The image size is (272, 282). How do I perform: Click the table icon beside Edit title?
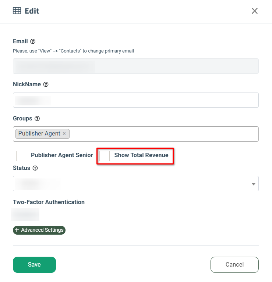click(17, 11)
